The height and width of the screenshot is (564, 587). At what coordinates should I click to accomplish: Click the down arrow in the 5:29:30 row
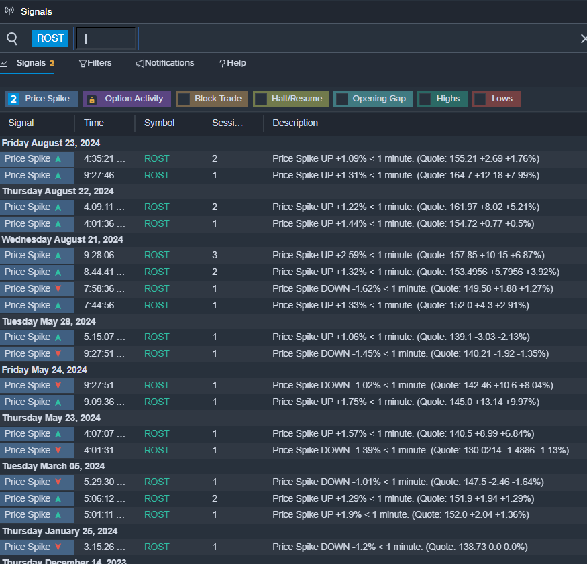click(58, 482)
